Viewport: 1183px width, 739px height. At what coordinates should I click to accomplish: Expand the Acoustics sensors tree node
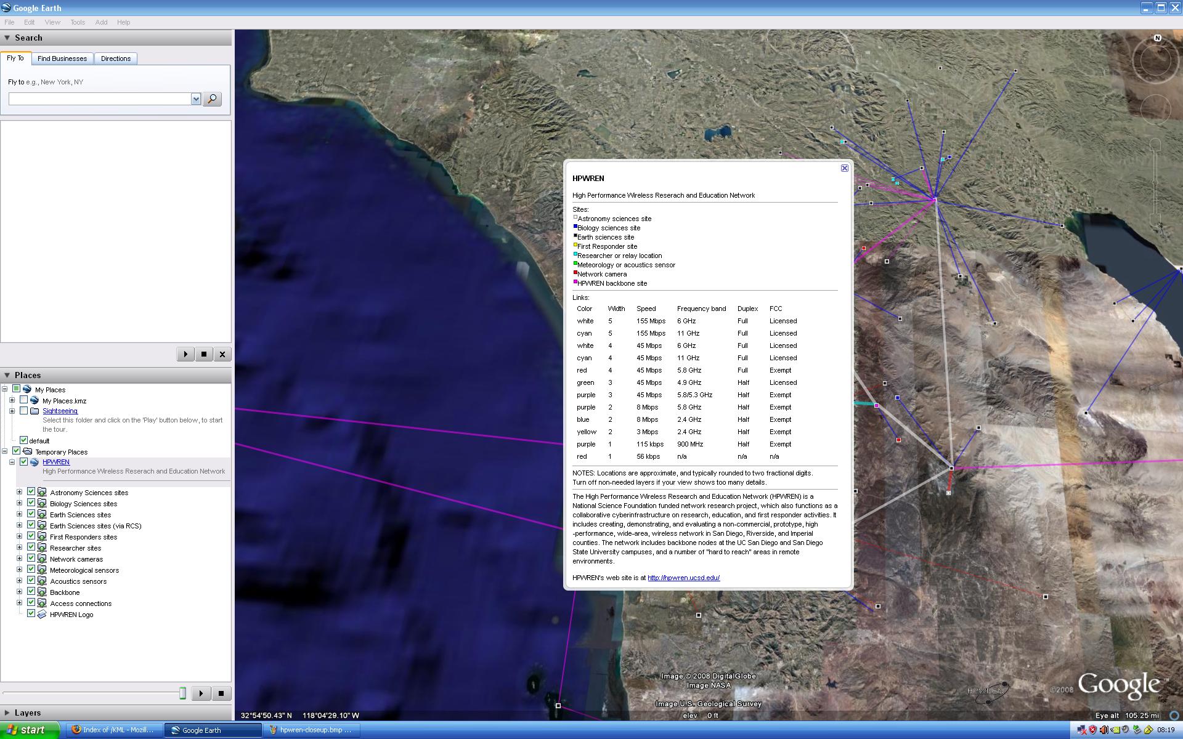(19, 581)
